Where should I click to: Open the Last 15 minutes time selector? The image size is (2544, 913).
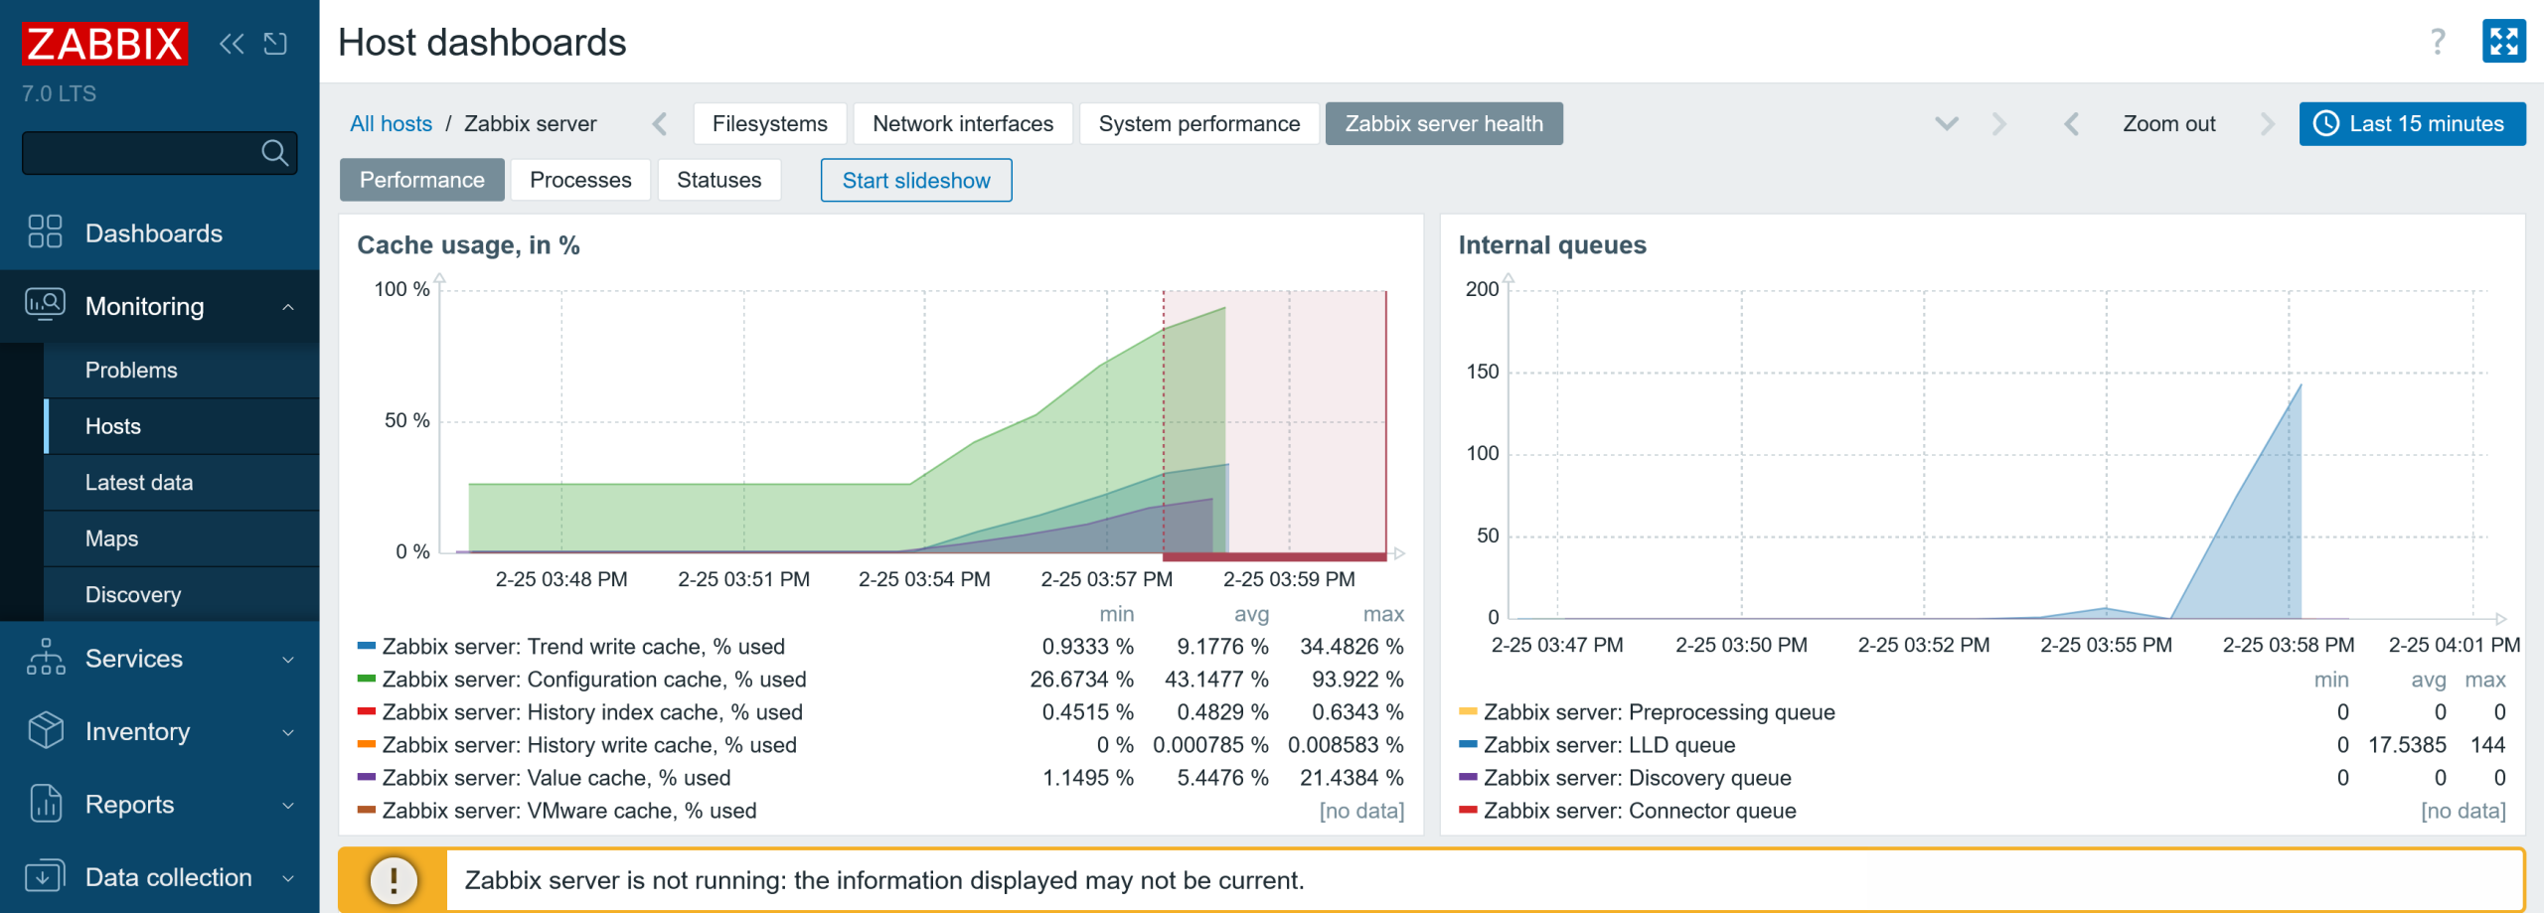(2411, 124)
